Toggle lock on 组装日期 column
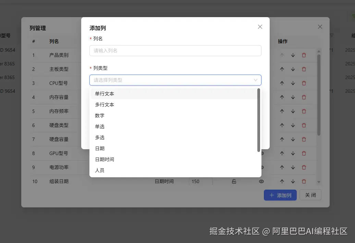This screenshot has width=355, height=243. coord(234,181)
